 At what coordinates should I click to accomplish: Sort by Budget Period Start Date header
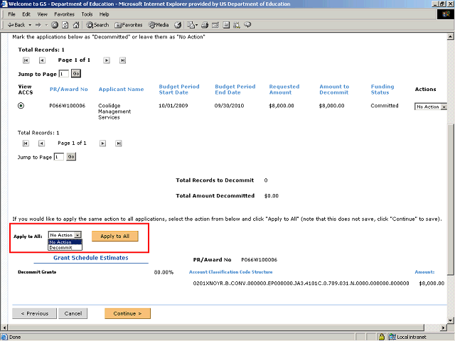click(179, 90)
